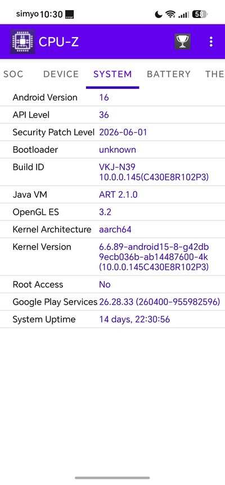Tap the bottom navigation gesture bar
The width and height of the screenshot is (225, 485).
112,478
